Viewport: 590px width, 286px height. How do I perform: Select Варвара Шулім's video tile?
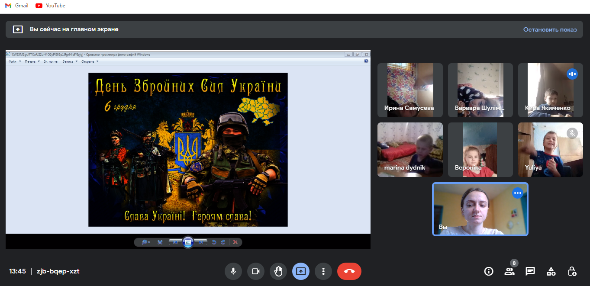(x=480, y=90)
